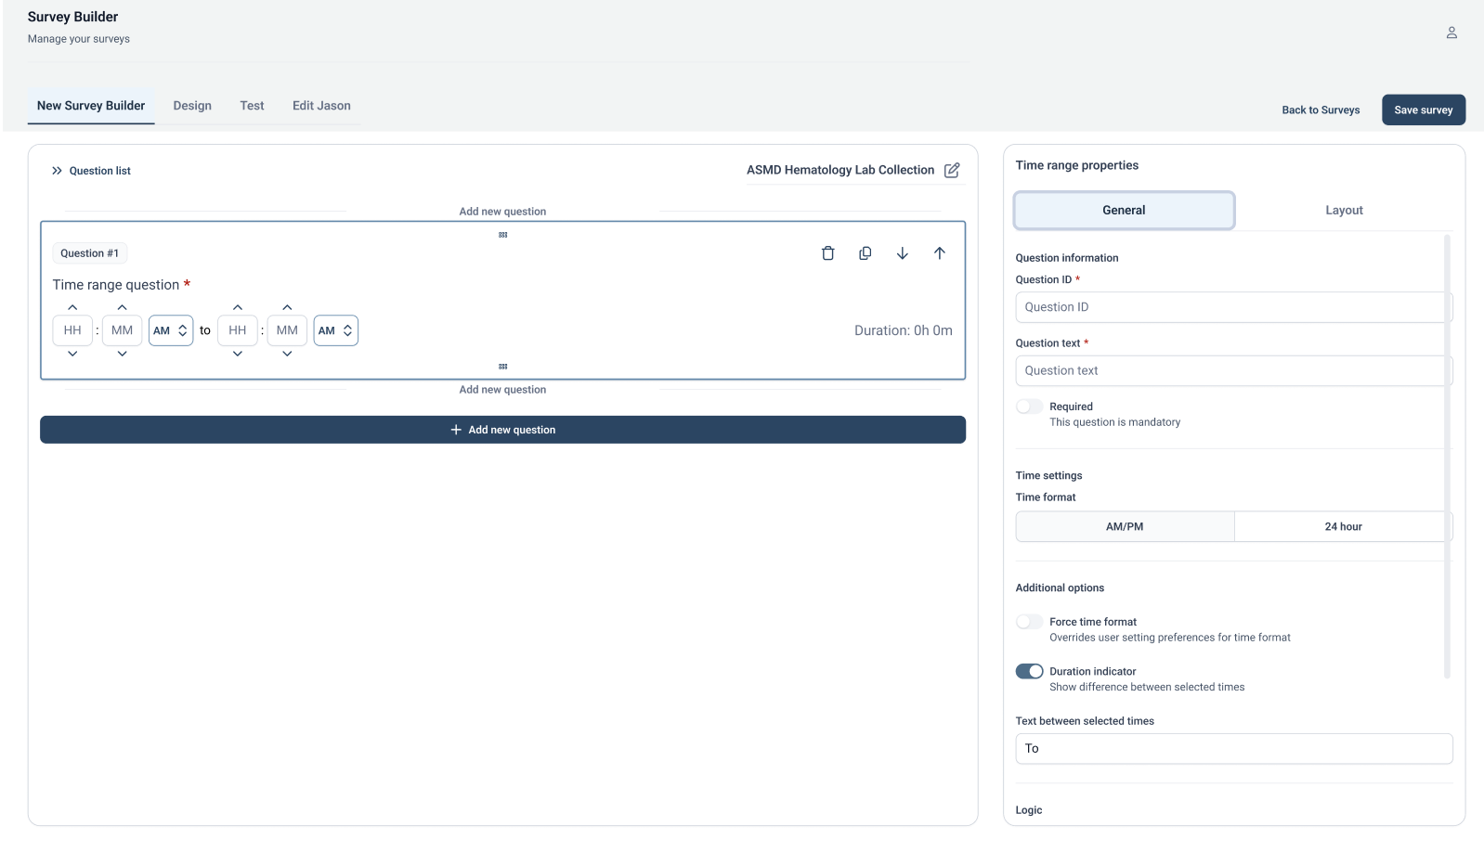Click the dark Add new question button
Image resolution: width=1484 pixels, height=852 pixels.
tap(502, 430)
